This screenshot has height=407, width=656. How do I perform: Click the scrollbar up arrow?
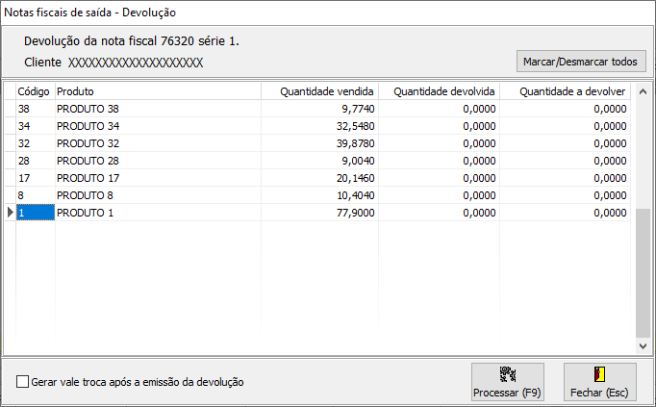point(643,91)
